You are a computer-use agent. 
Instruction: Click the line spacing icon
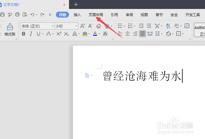tap(157, 34)
